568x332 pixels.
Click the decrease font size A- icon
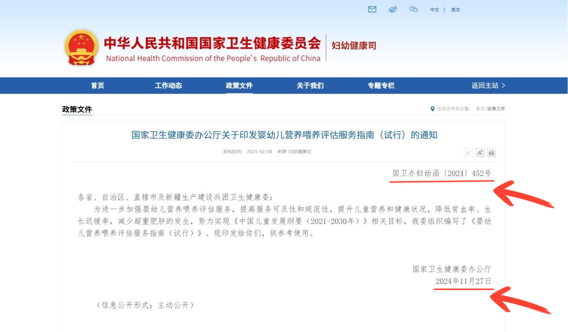468,153
